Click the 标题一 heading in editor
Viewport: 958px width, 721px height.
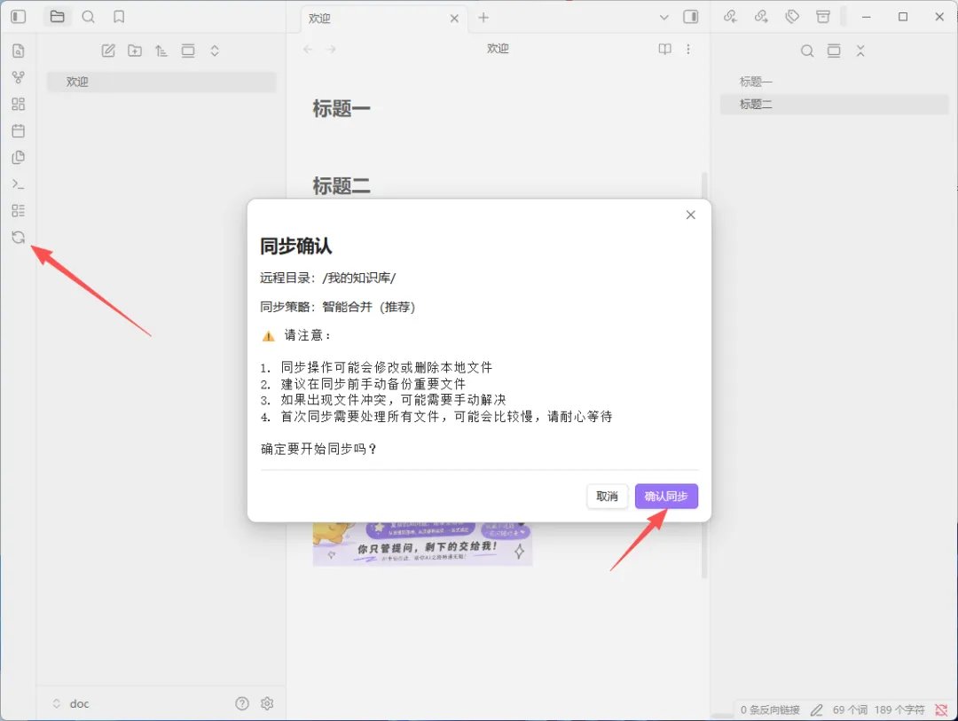(342, 108)
